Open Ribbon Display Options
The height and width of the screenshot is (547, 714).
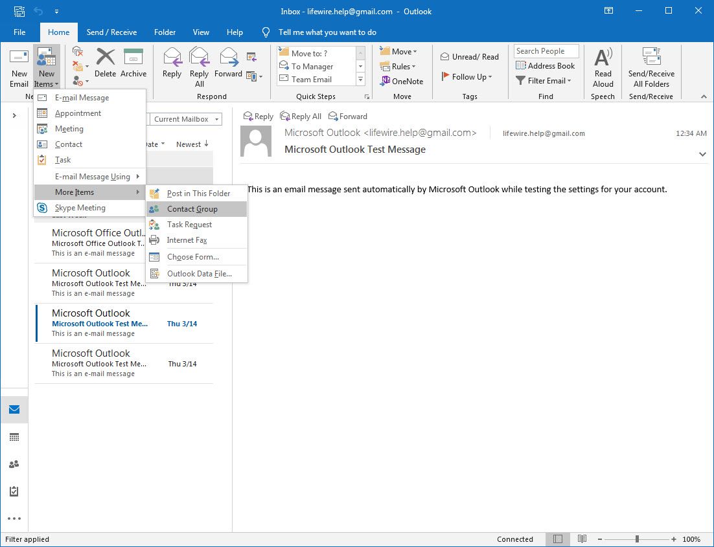point(609,10)
